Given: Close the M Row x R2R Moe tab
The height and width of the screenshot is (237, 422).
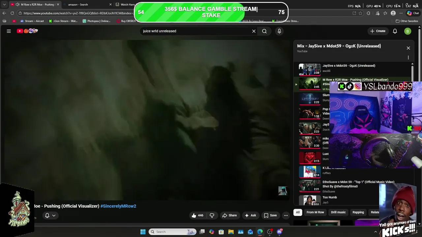Looking at the screenshot, I should tap(58, 5).
